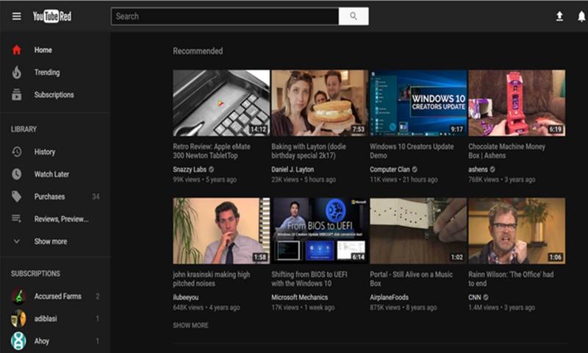Focus the Search input field
Screen dimensions: 588x353
[225, 16]
